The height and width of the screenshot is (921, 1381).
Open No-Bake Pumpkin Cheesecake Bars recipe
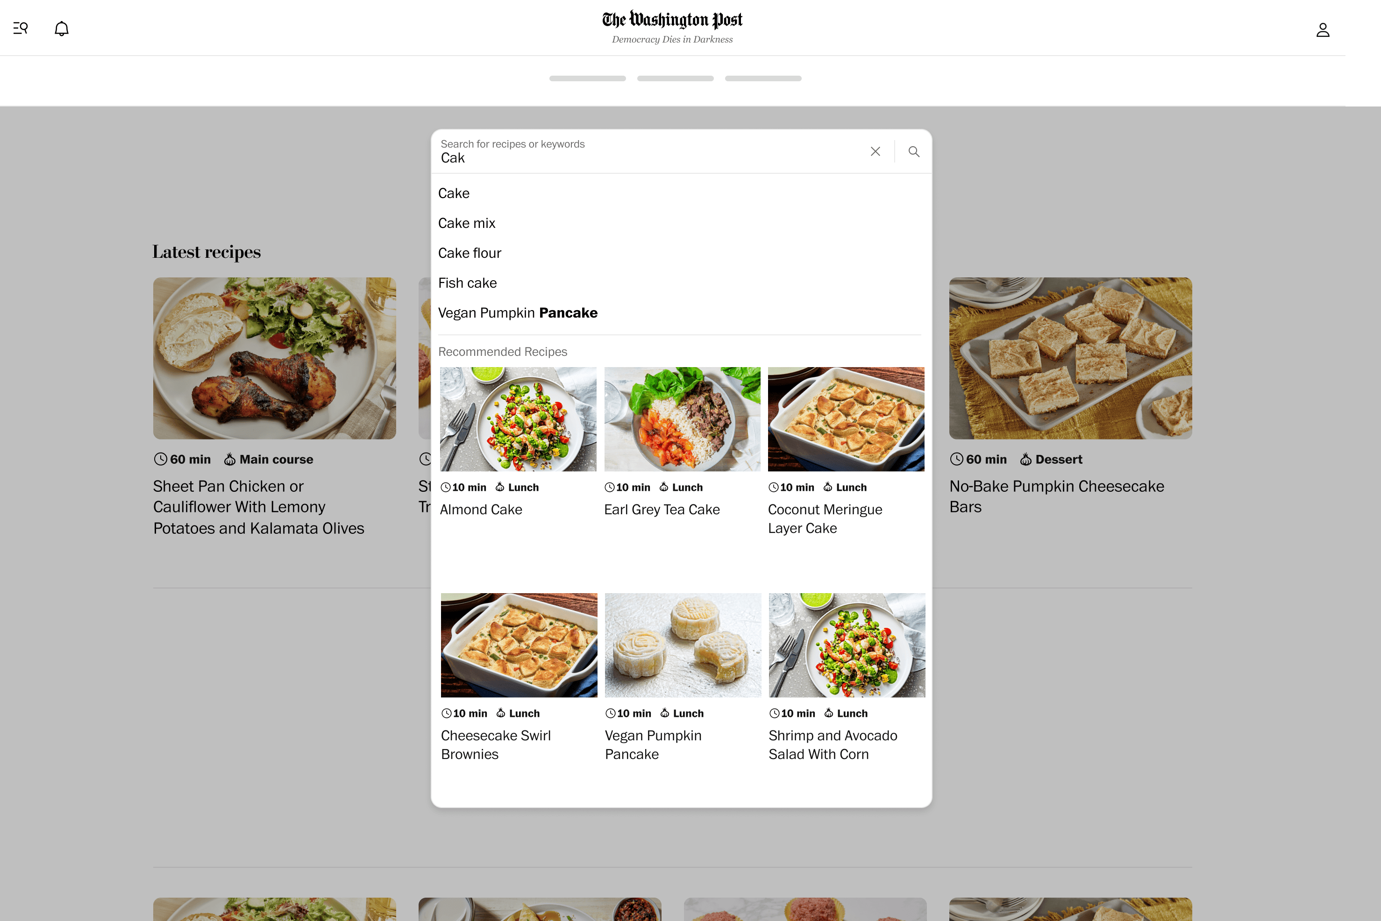1056,496
